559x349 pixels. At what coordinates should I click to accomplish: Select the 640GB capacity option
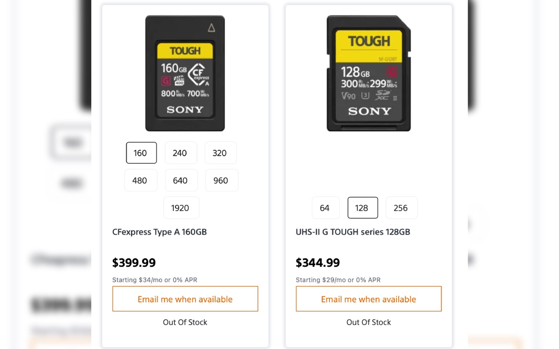[x=181, y=180]
